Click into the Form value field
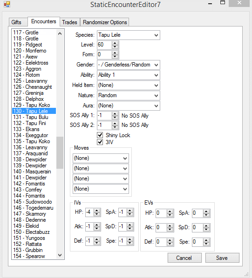Image resolution: width=252 pixels, height=278 pixels. pyautogui.click(x=105, y=55)
